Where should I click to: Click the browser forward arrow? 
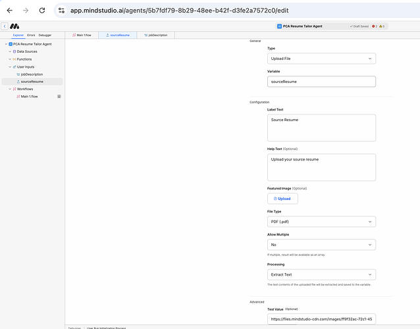coord(25,11)
